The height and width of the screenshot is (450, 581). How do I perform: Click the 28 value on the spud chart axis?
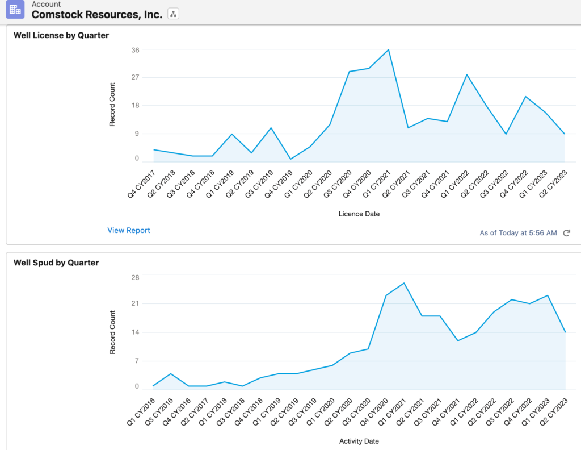click(135, 277)
